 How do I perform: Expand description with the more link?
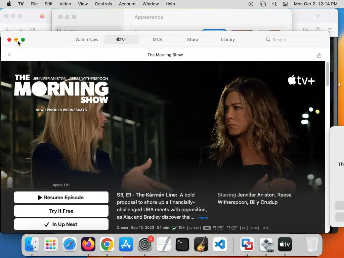tap(203, 218)
